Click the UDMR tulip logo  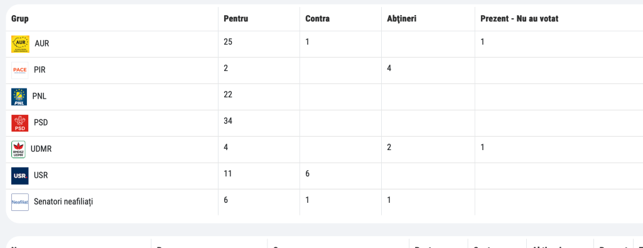pos(18,149)
